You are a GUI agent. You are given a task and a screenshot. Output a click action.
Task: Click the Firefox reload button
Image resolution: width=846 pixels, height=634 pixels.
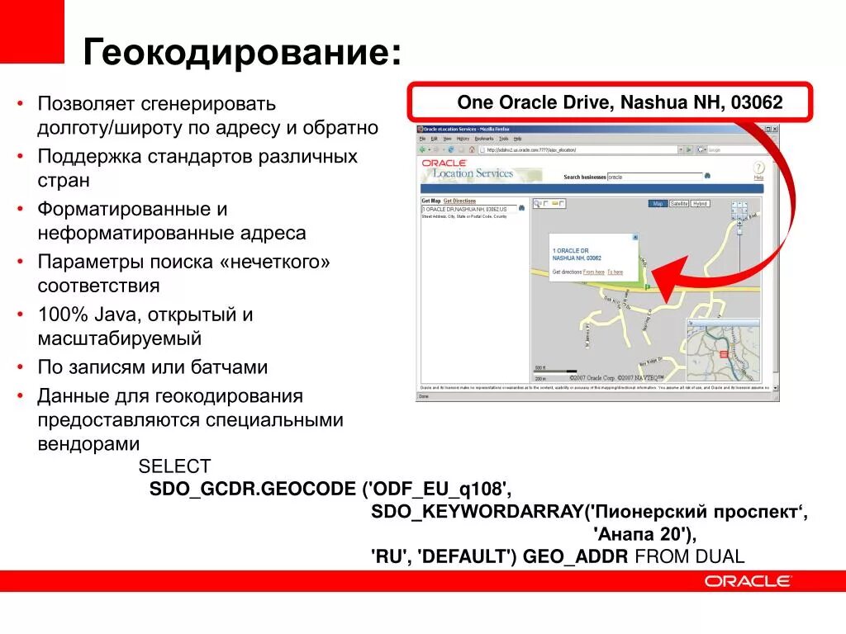[x=450, y=149]
